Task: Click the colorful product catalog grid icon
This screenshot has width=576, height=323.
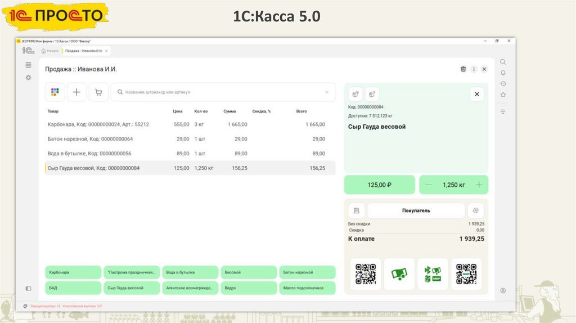Action: click(55, 92)
